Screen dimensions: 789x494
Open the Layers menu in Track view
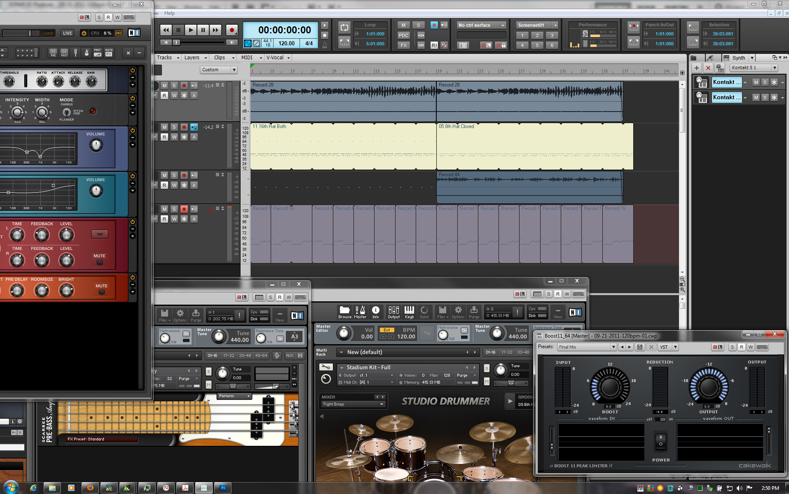tap(195, 58)
